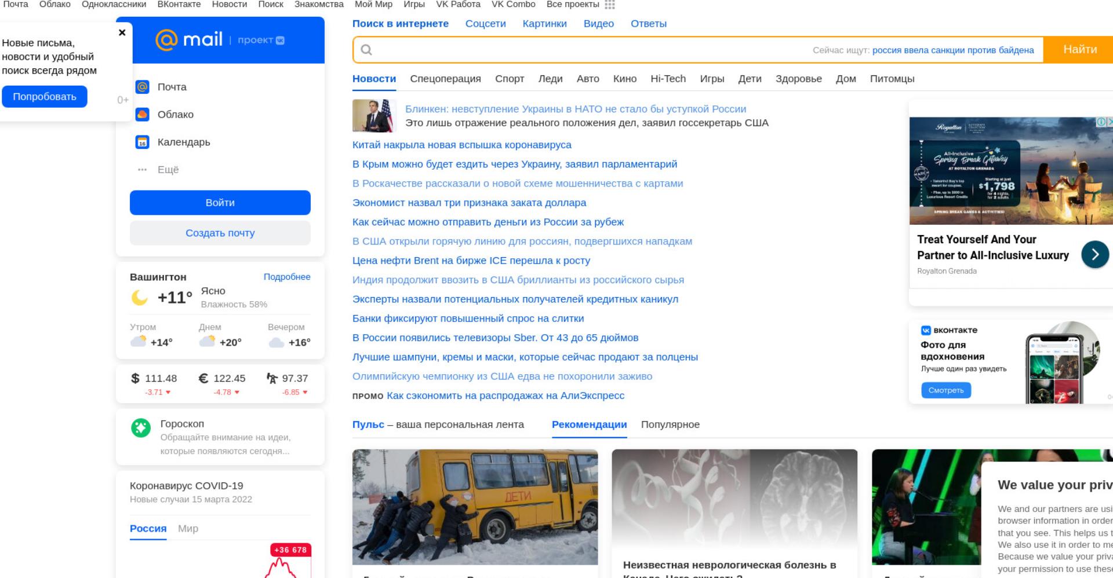
Task: Open the Hi-Tech news tab
Action: [668, 79]
